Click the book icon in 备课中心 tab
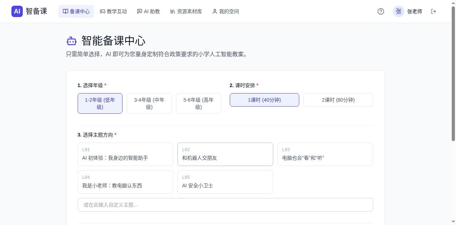456x225 pixels. point(66,11)
